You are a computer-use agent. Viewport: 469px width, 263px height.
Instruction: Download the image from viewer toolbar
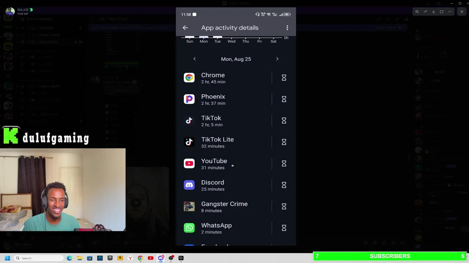433,12
